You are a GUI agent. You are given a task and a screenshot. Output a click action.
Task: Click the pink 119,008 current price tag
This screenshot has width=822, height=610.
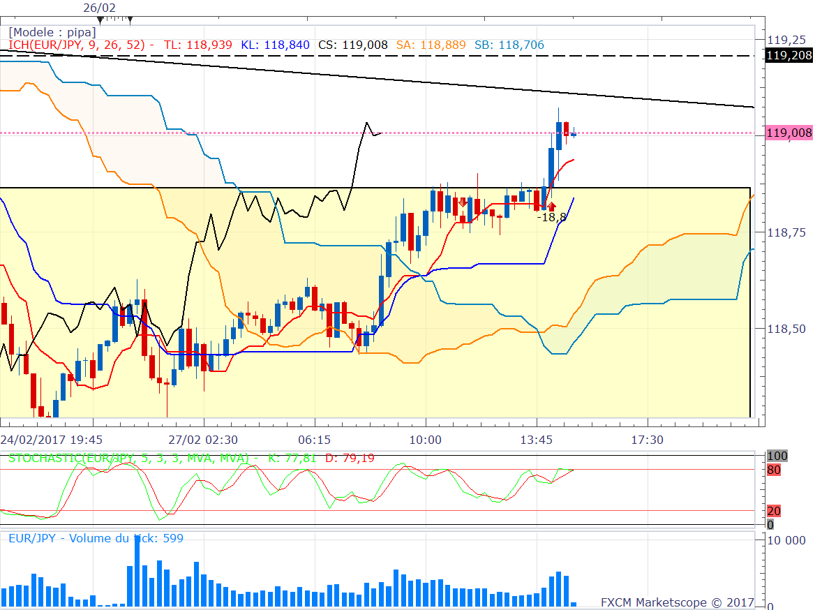point(789,133)
